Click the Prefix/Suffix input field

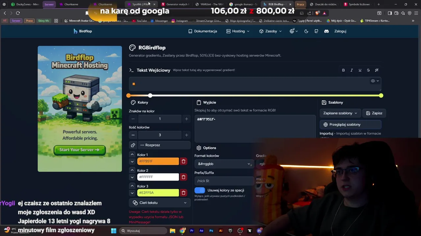pyautogui.click(x=224, y=181)
